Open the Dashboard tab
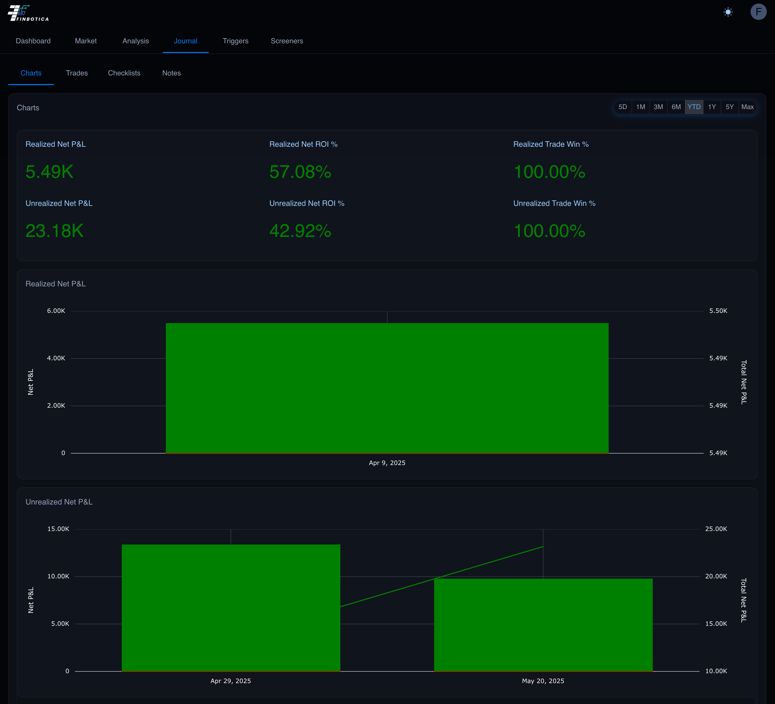Viewport: 775px width, 704px height. [33, 41]
